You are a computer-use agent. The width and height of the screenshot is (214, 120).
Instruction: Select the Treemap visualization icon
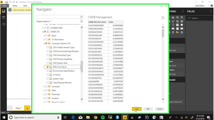[x=177, y=25]
